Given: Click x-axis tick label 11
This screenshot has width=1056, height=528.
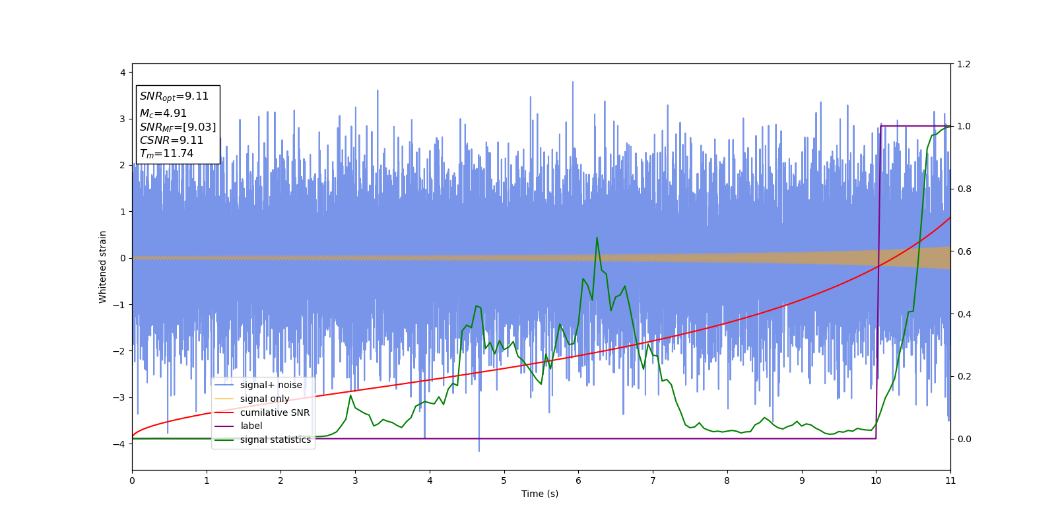Looking at the screenshot, I should [x=950, y=480].
